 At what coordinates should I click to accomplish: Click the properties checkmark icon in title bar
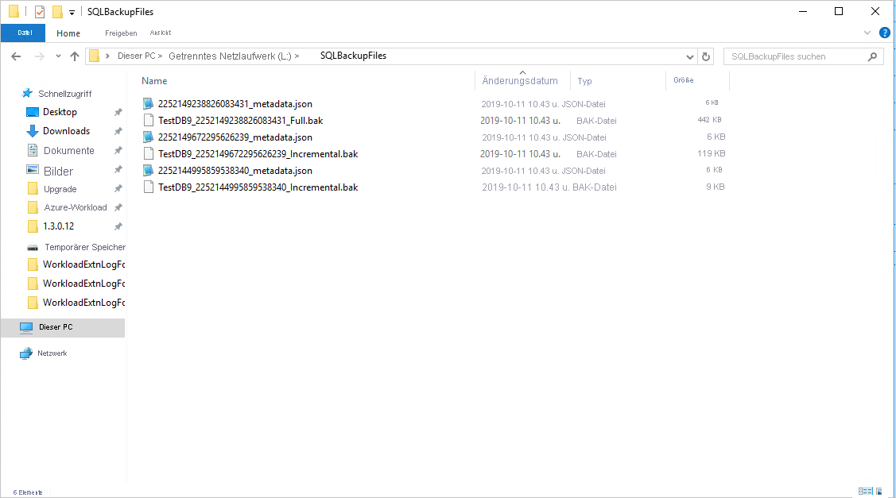coord(40,11)
